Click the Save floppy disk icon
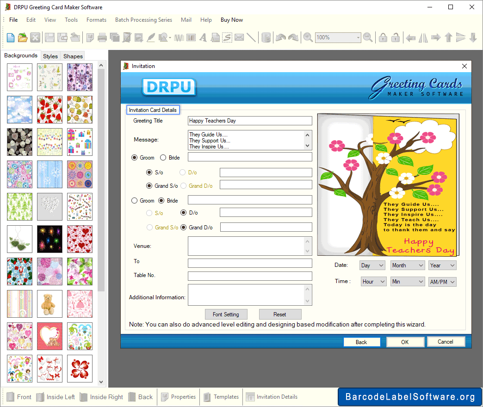This screenshot has width=483, height=407. click(x=50, y=37)
